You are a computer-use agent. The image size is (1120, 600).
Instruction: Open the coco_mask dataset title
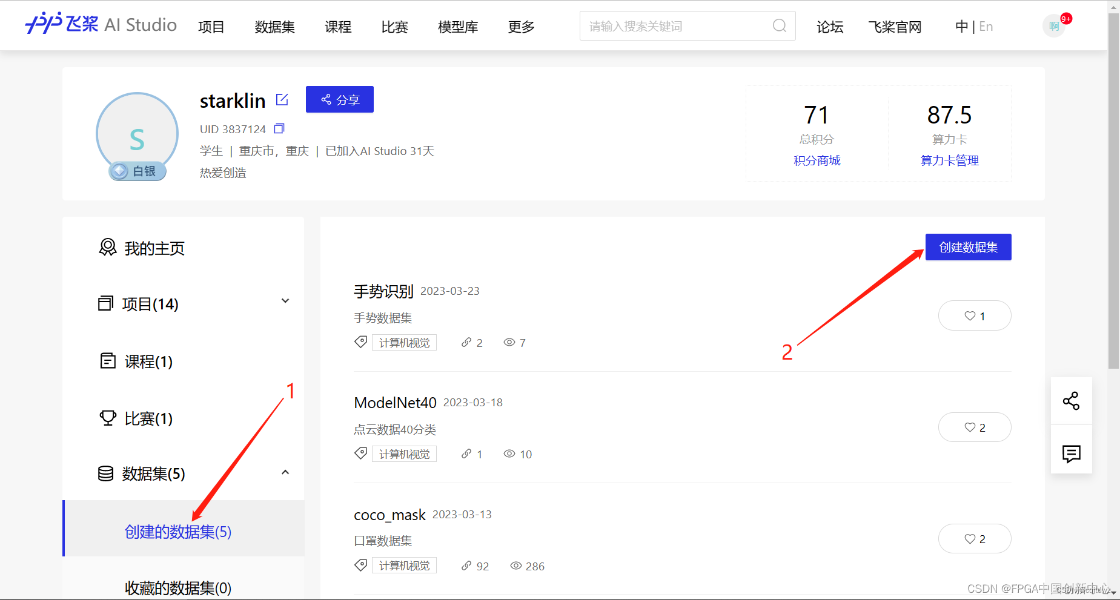point(389,515)
